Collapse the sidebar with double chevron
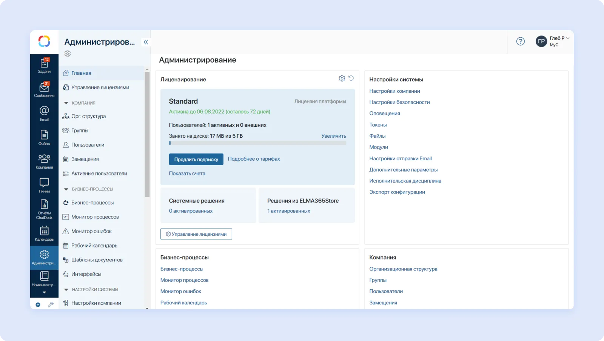 (146, 42)
